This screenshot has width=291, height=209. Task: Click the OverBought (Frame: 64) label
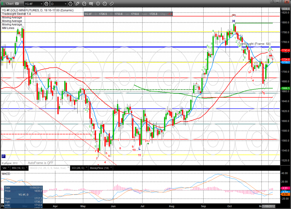pyautogui.click(x=255, y=44)
